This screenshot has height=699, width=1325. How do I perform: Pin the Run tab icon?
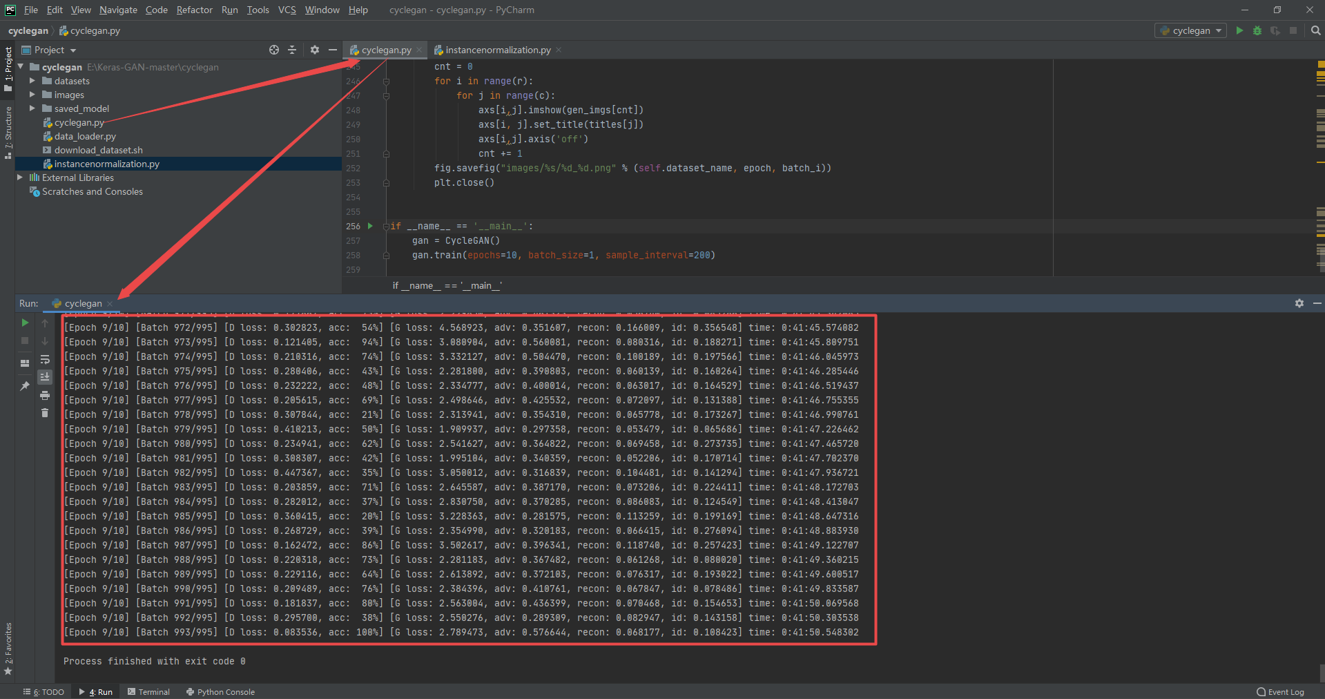[25, 386]
